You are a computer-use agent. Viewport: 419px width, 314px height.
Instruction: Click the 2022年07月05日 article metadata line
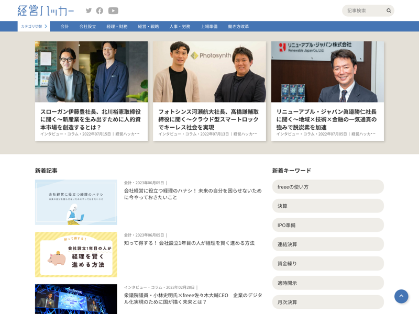point(326,134)
